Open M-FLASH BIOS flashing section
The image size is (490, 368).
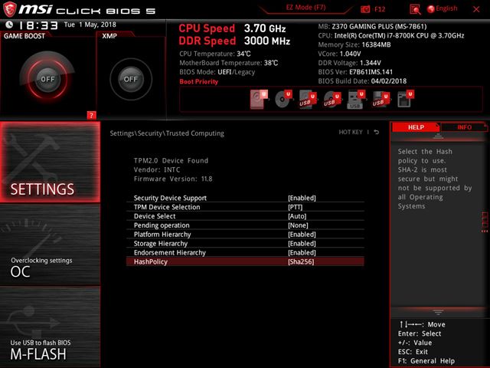50,327
